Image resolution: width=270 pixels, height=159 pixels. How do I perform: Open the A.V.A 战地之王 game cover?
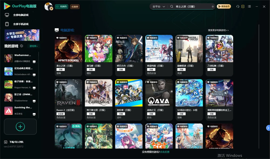click(159, 93)
